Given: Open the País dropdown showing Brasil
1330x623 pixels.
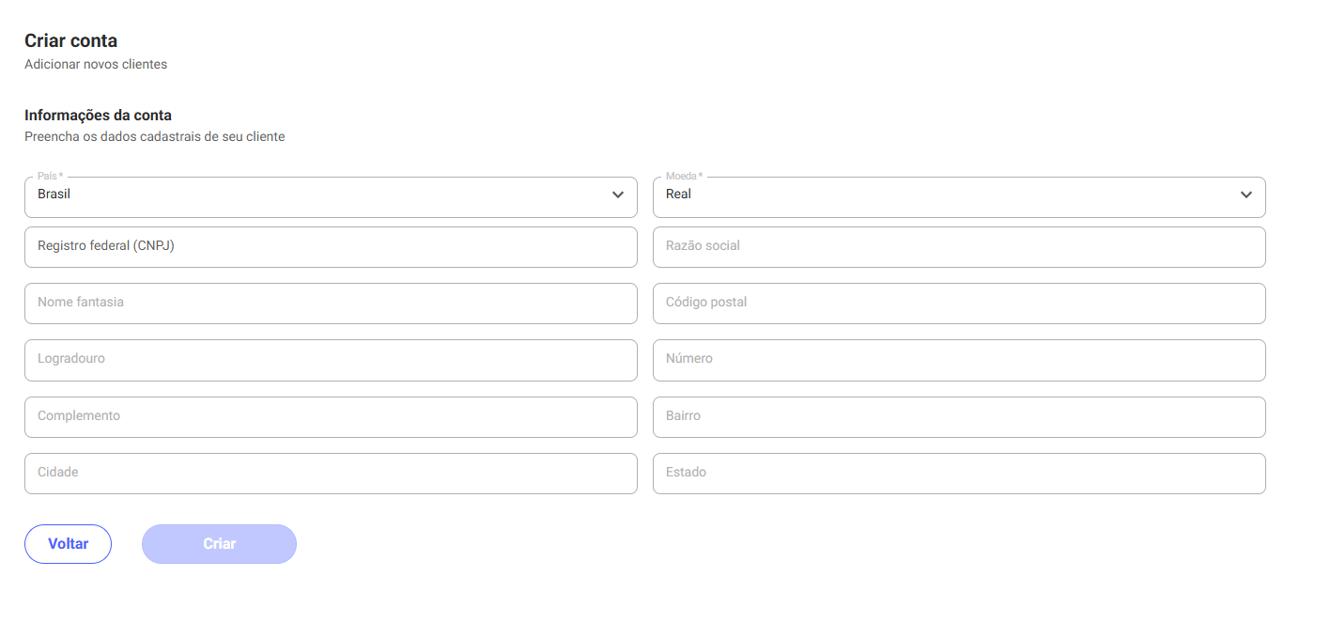Looking at the screenshot, I should pos(331,196).
